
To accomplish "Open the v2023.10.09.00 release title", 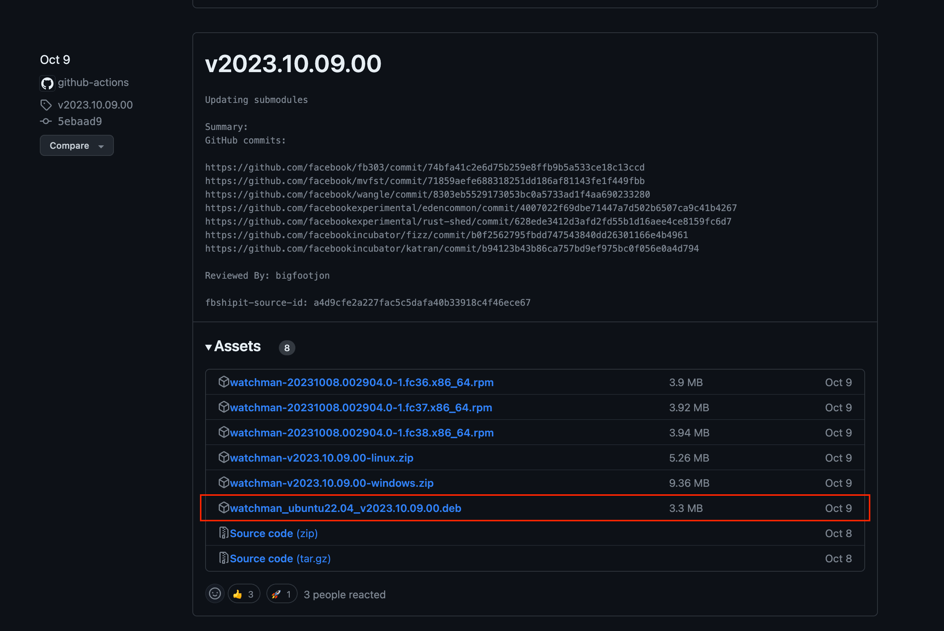I will [x=293, y=63].
